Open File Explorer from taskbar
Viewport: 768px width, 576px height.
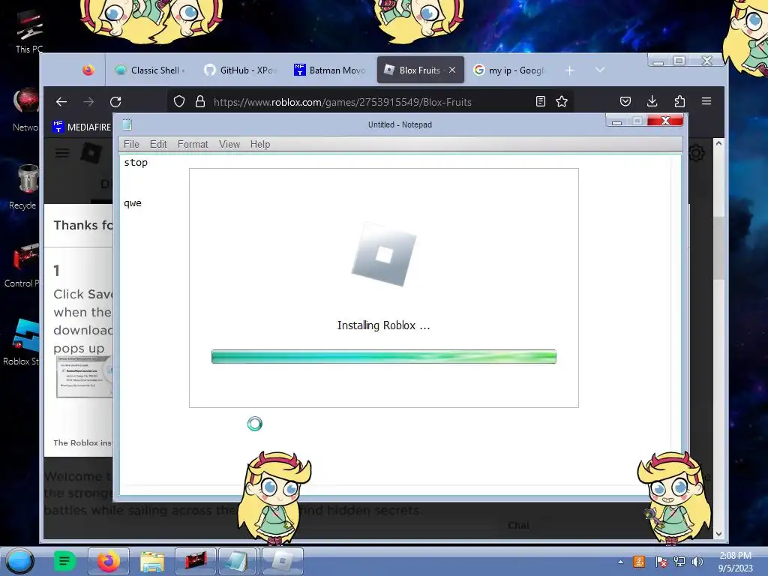[152, 561]
